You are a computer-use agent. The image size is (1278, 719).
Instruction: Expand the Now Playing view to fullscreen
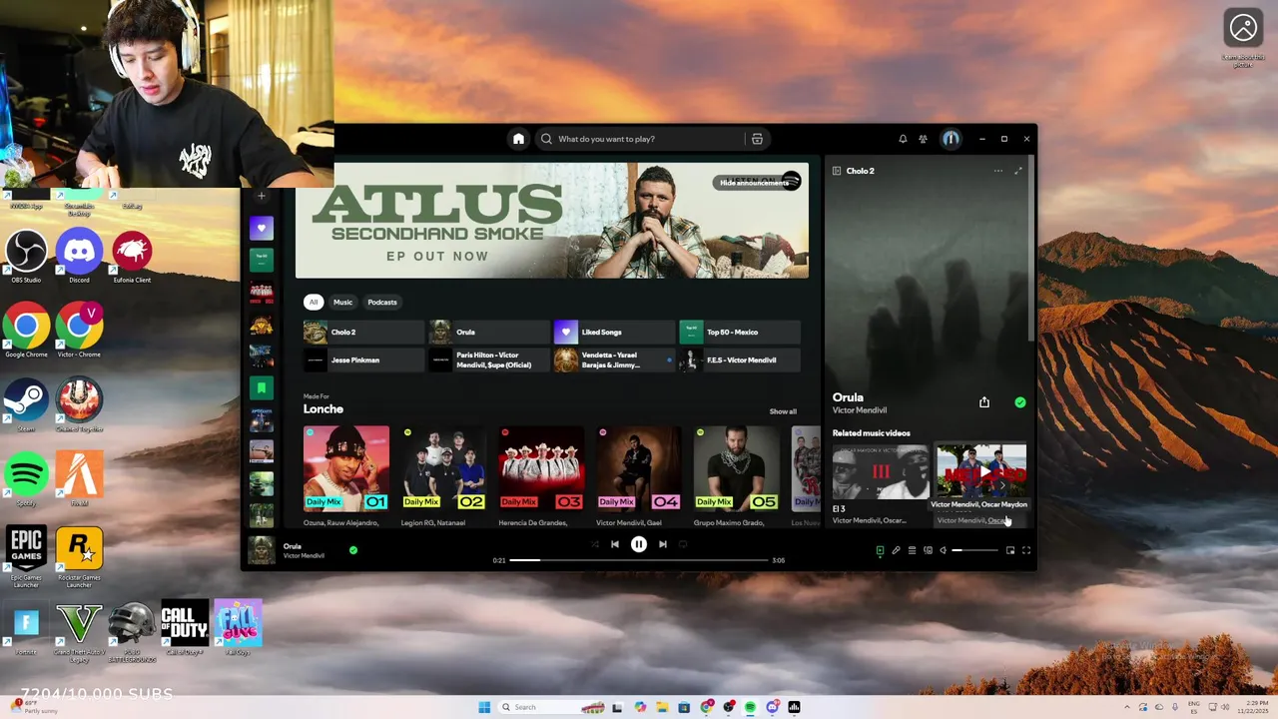tap(1018, 171)
